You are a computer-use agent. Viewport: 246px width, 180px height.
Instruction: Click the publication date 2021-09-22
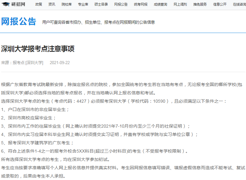tap(59, 63)
